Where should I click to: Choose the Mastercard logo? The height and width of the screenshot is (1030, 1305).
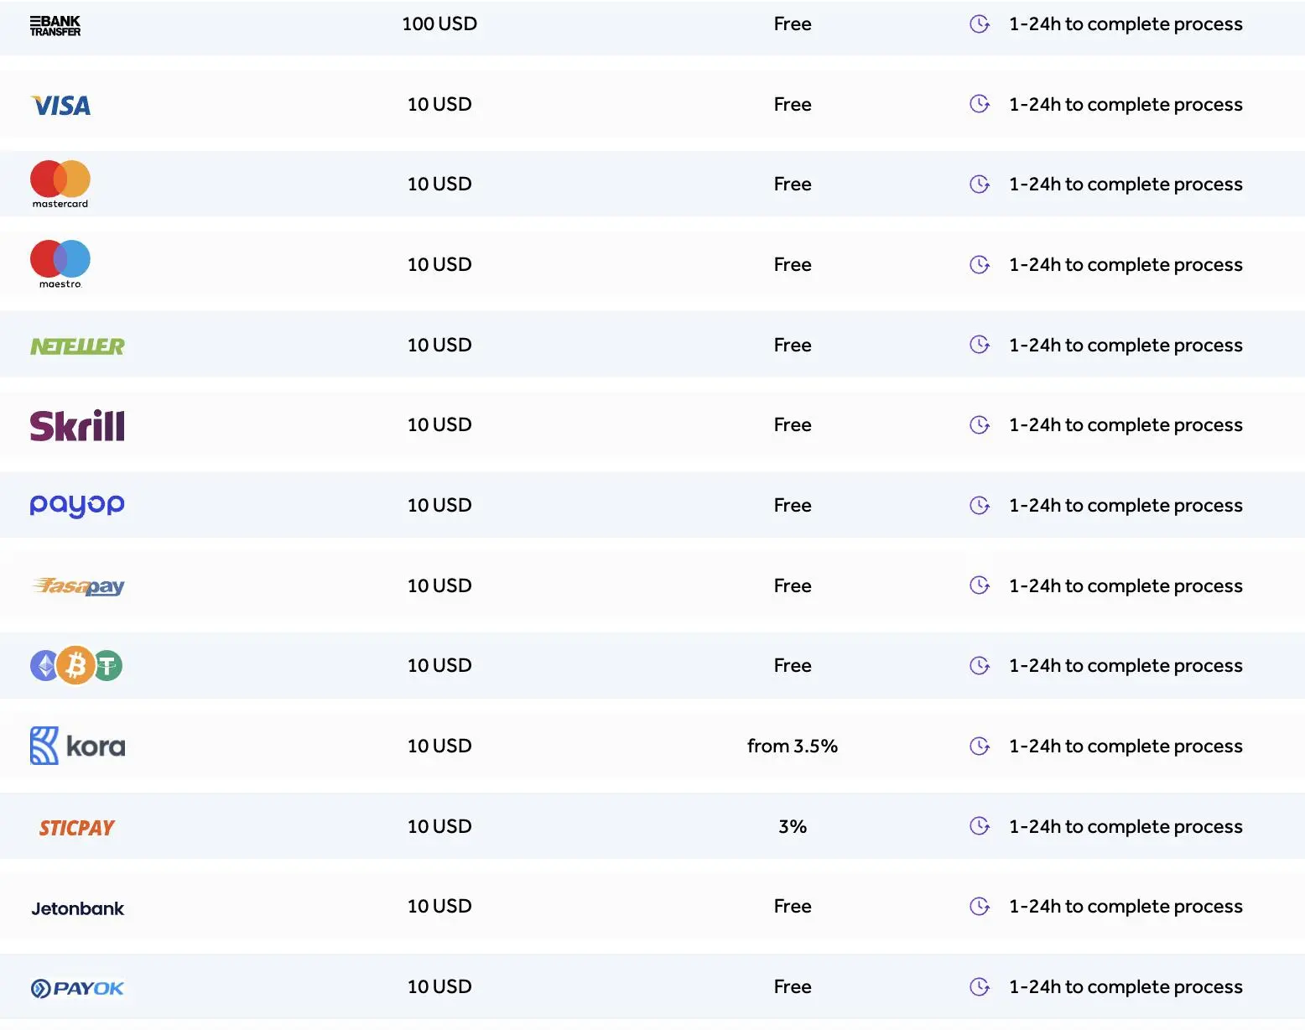point(60,184)
